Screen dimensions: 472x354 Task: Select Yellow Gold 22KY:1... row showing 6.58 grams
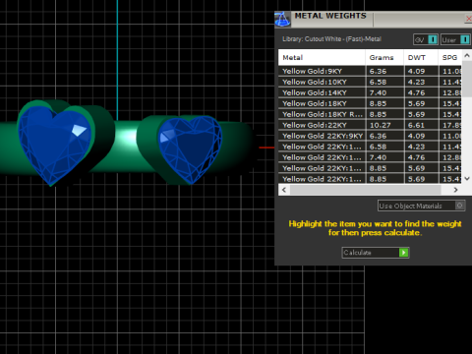(370, 147)
